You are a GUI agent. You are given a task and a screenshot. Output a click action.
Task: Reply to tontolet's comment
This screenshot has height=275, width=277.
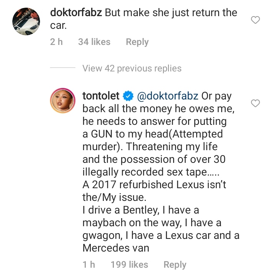coord(175,265)
